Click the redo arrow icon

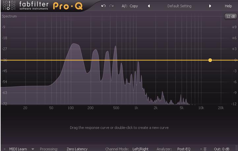click(111, 6)
